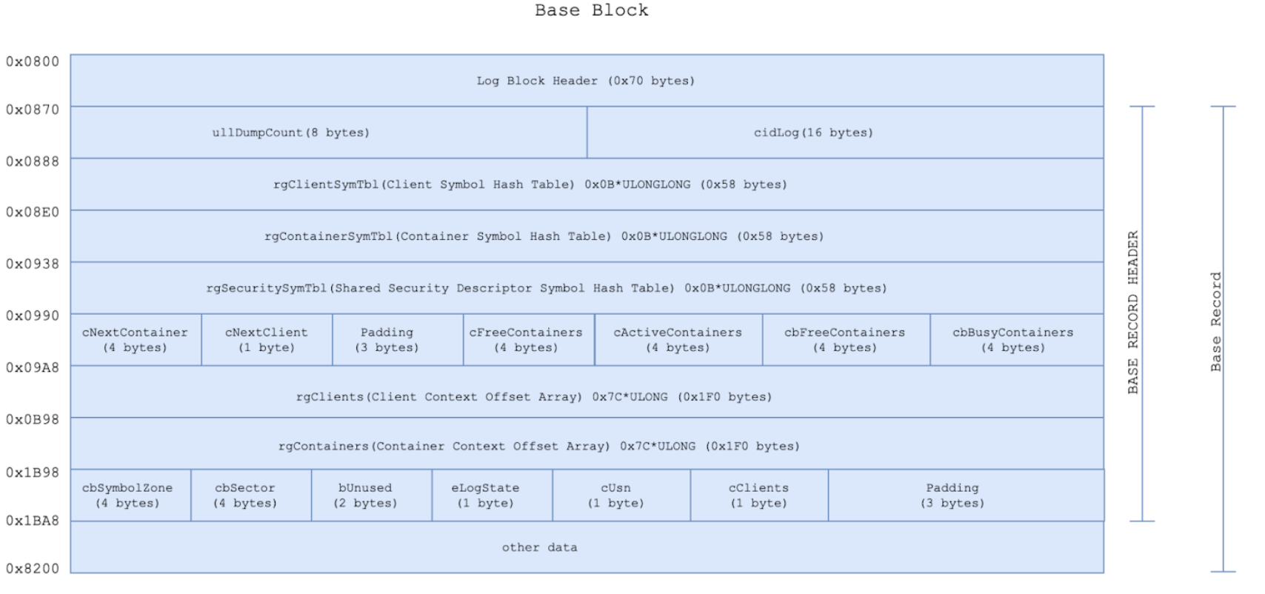This screenshot has height=594, width=1265.
Task: Click the bUnused (2 bytes) cell
Action: point(372,495)
